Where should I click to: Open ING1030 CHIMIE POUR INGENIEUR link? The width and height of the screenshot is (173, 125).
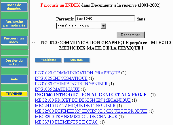71,84
